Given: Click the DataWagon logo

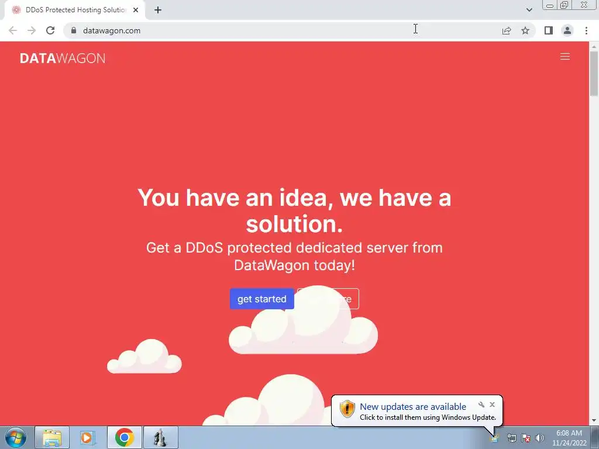Looking at the screenshot, I should tap(63, 58).
